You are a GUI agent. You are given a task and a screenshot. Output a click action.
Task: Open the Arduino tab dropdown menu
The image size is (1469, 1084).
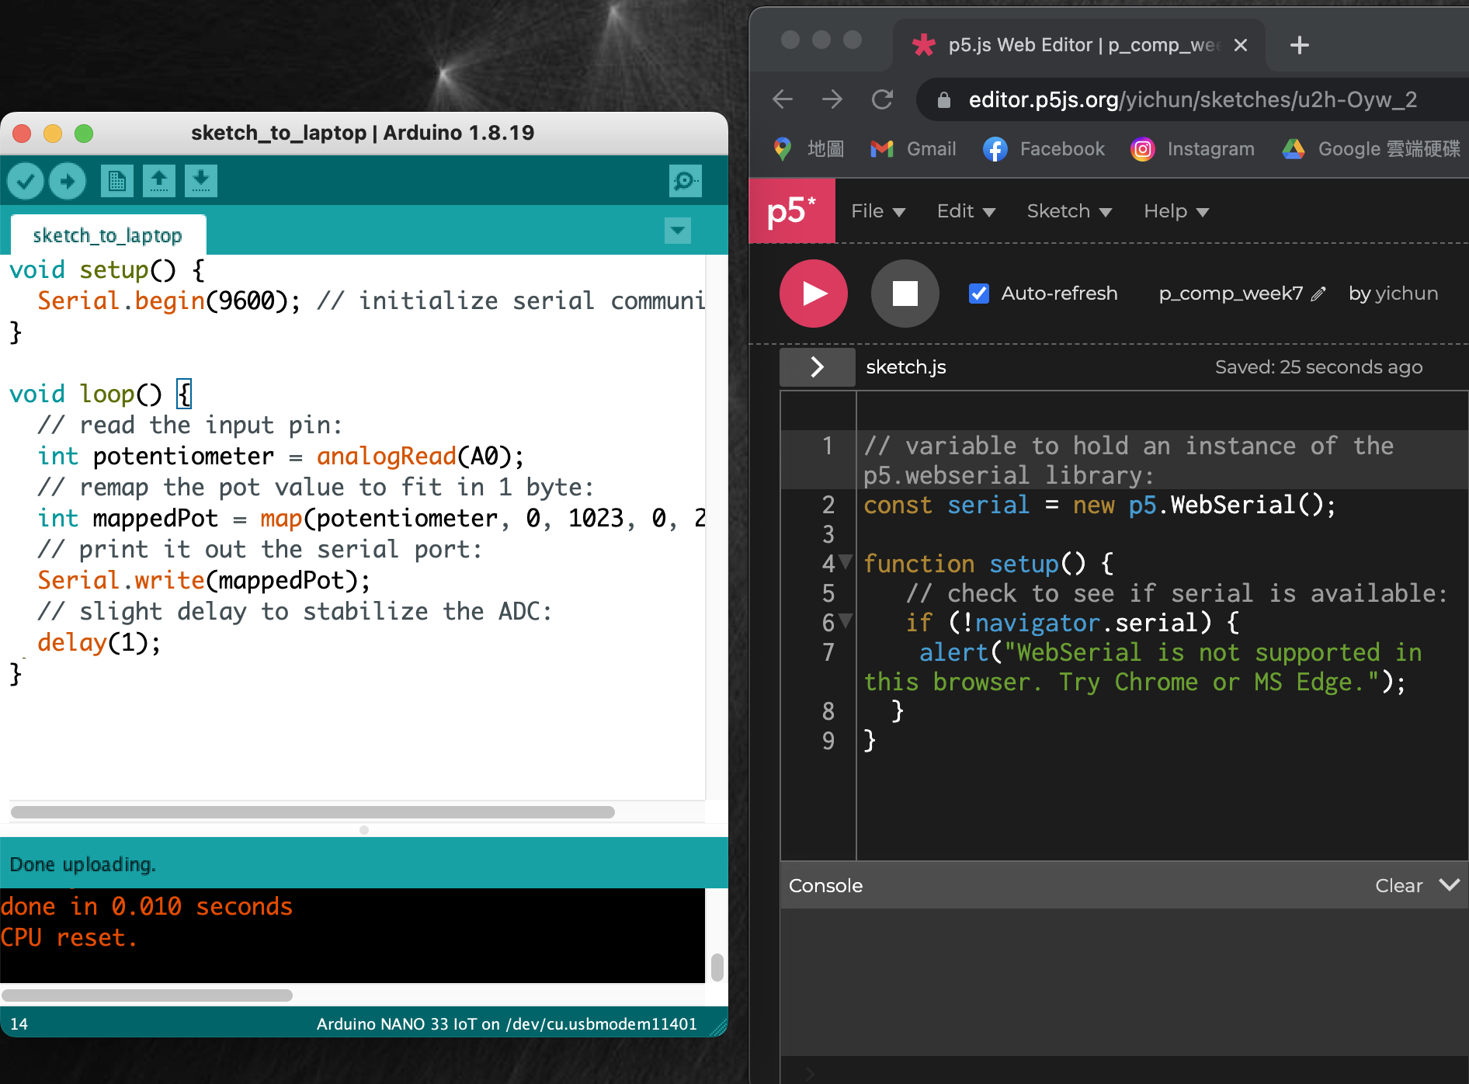677,231
